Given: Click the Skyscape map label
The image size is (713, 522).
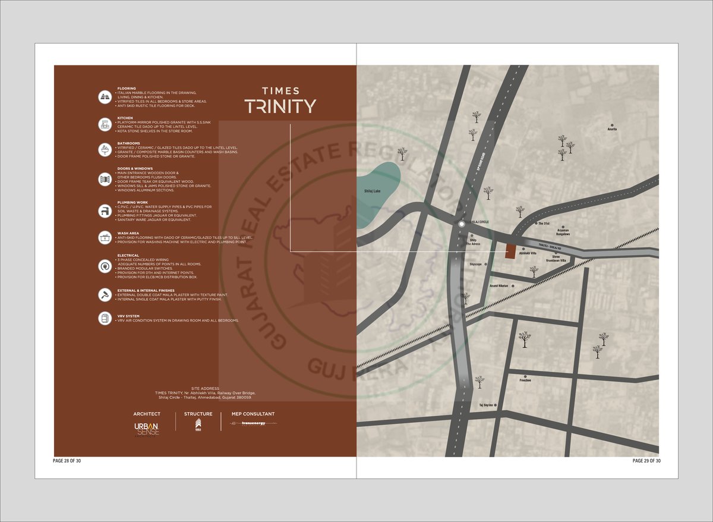Looking at the screenshot, I should coord(475,264).
